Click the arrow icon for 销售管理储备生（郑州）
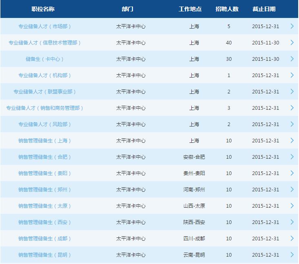Image resolution: width=299 pixels, height=264 pixels. pos(292,189)
